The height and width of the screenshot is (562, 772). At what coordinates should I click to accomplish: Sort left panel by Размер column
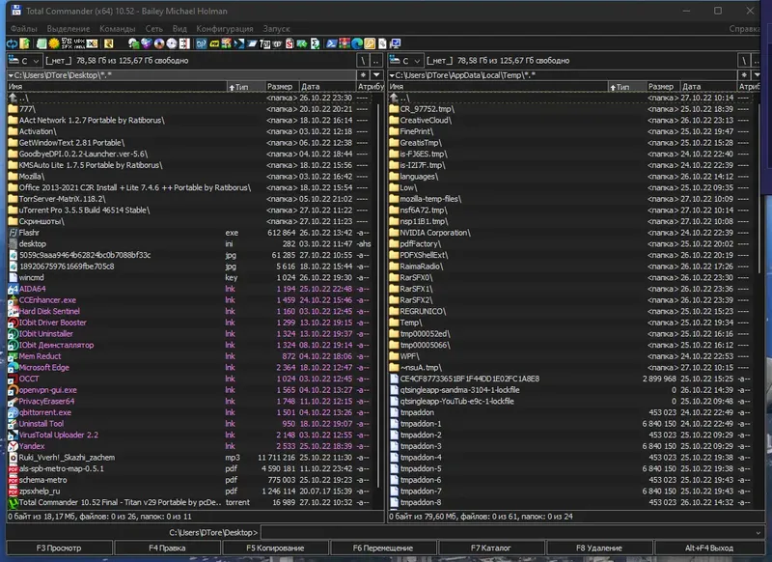click(x=280, y=87)
